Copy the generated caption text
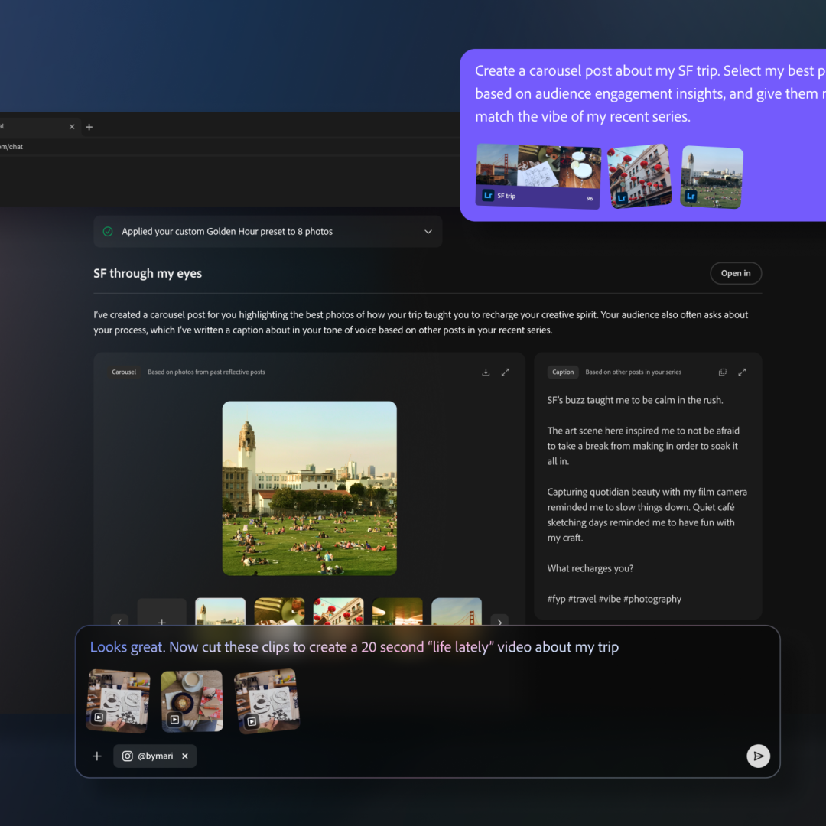The width and height of the screenshot is (826, 826). 722,372
